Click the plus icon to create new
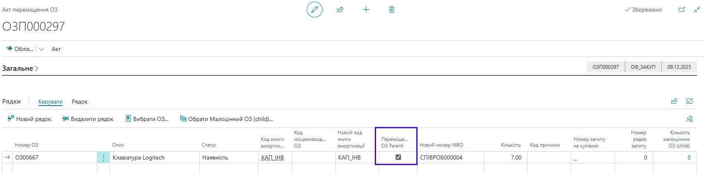 366,10
